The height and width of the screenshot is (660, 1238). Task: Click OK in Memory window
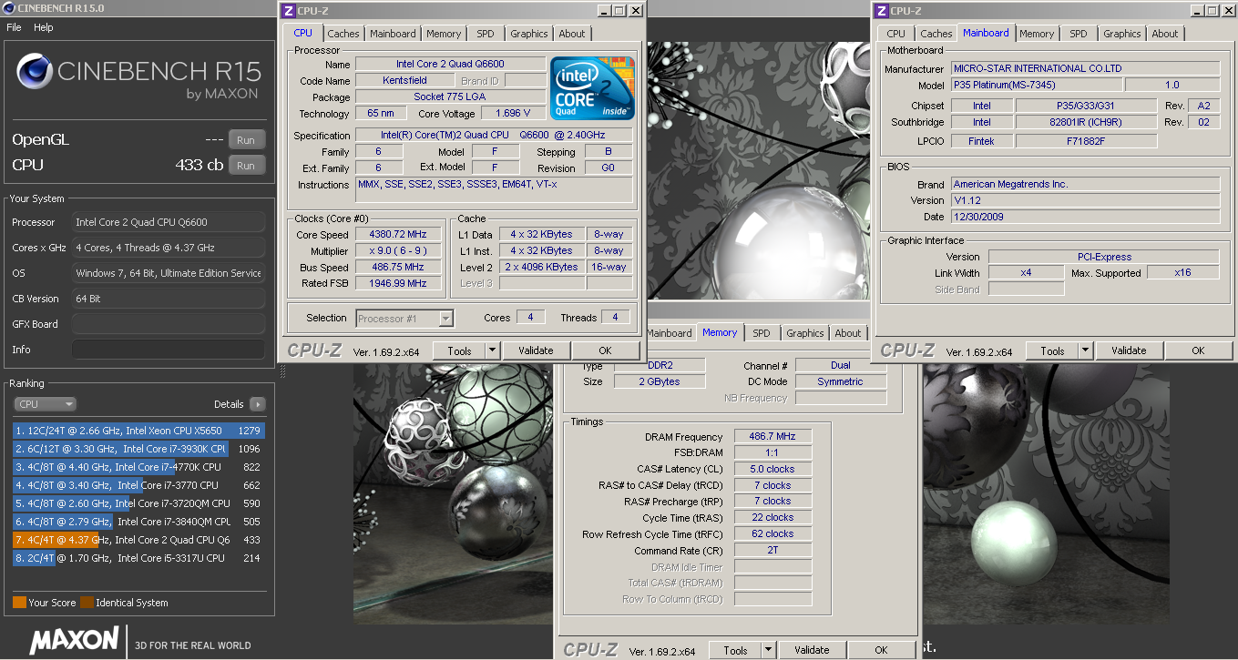[x=881, y=650]
